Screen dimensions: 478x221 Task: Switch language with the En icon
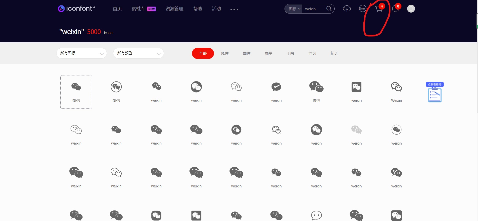pos(362,9)
